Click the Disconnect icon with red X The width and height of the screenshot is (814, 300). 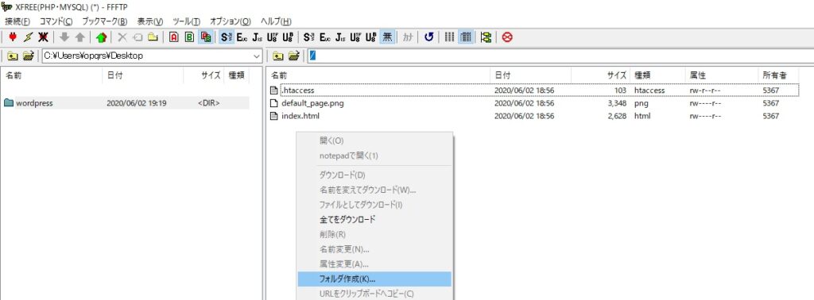tap(44, 37)
